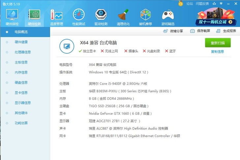Click the Windows 10 专业版 operating system value
Image resolution: width=240 pixels, height=160 pixels.
pyautogui.click(x=118, y=72)
